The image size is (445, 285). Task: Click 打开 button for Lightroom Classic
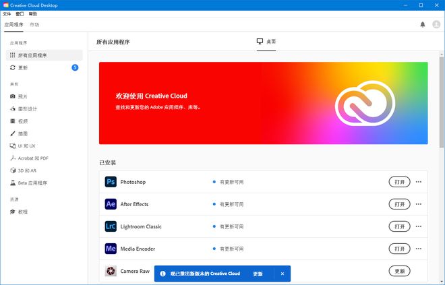(x=399, y=226)
